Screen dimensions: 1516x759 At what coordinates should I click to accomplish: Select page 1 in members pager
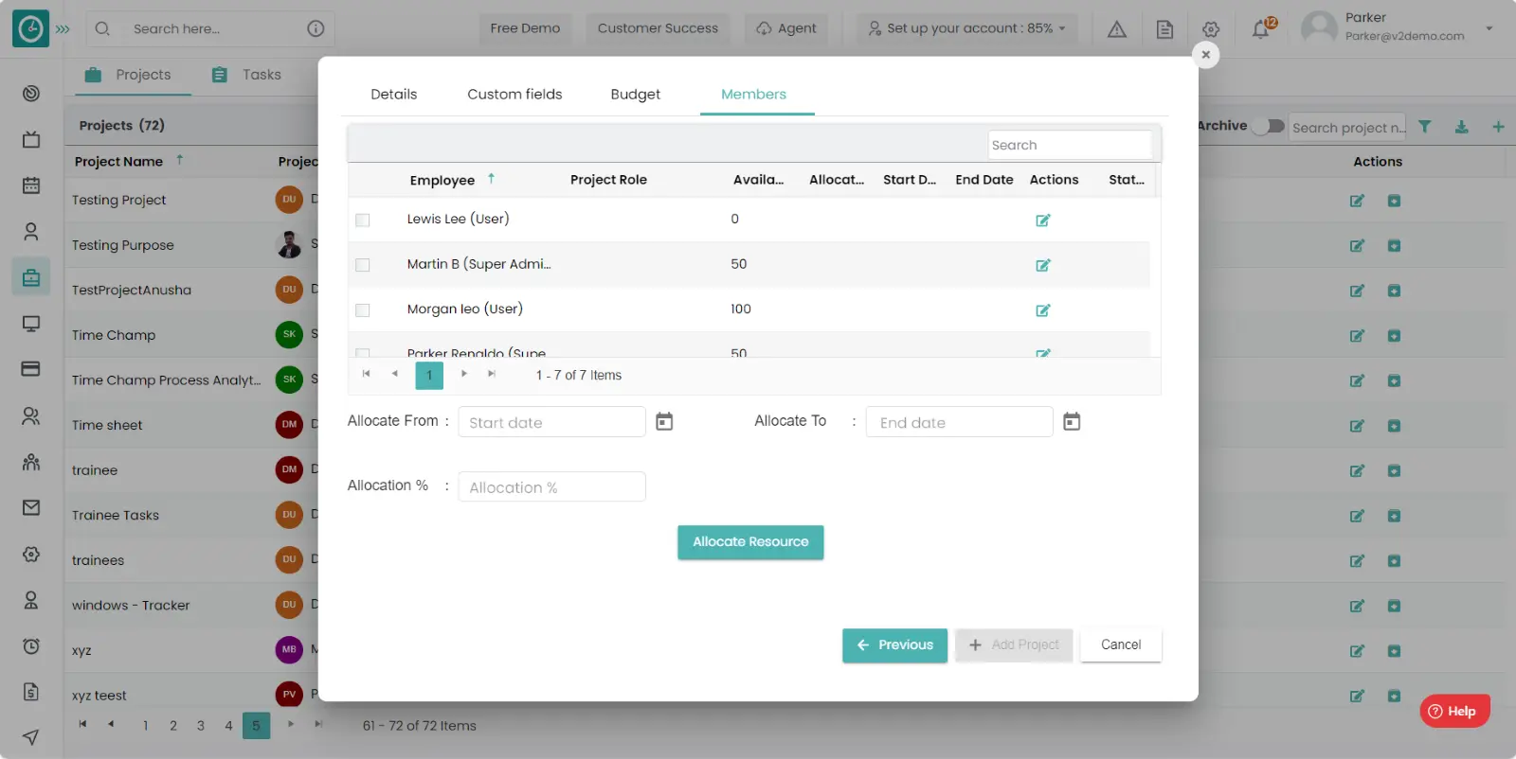[429, 376]
